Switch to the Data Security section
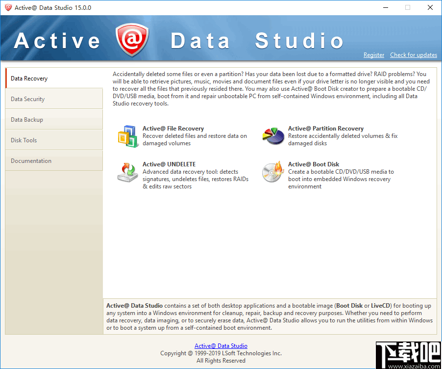This screenshot has width=442, height=369. [x=27, y=99]
